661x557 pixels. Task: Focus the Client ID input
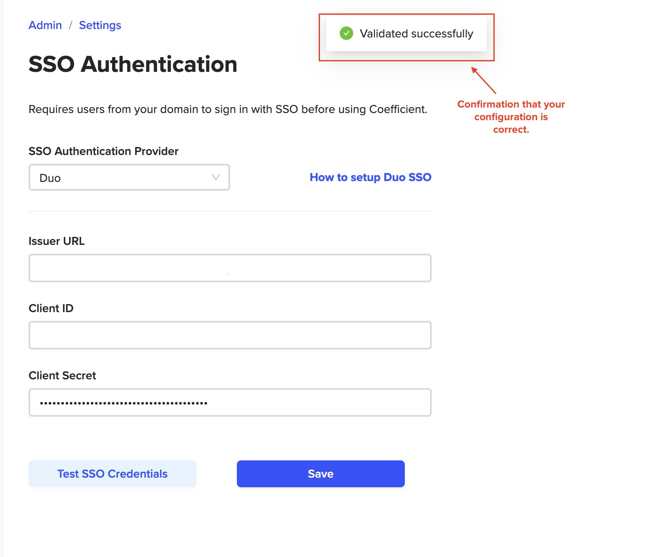pyautogui.click(x=230, y=335)
